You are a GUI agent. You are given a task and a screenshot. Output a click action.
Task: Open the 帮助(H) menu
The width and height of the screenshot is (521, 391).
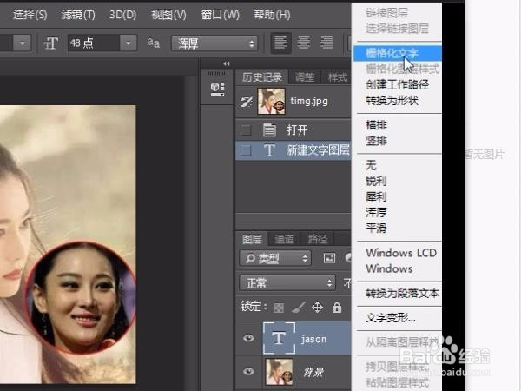272,15
